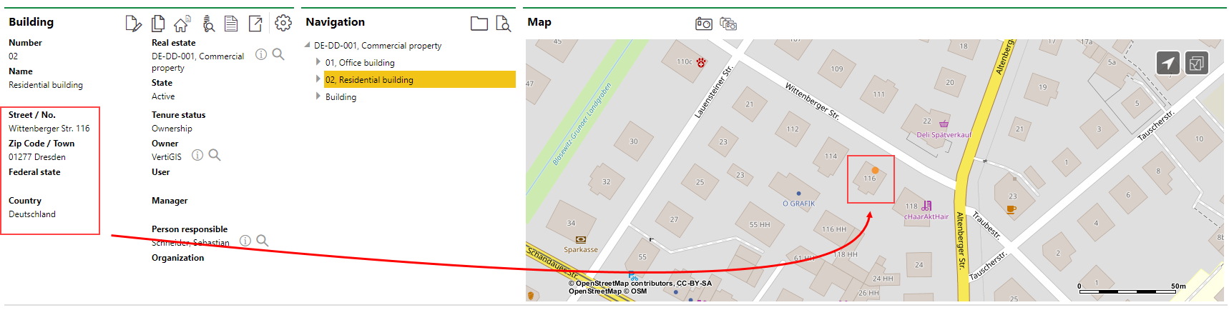Click the building labeled 114 on map

click(x=831, y=156)
